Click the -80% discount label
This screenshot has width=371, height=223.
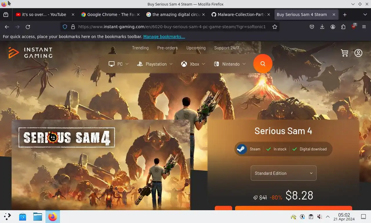tap(276, 197)
